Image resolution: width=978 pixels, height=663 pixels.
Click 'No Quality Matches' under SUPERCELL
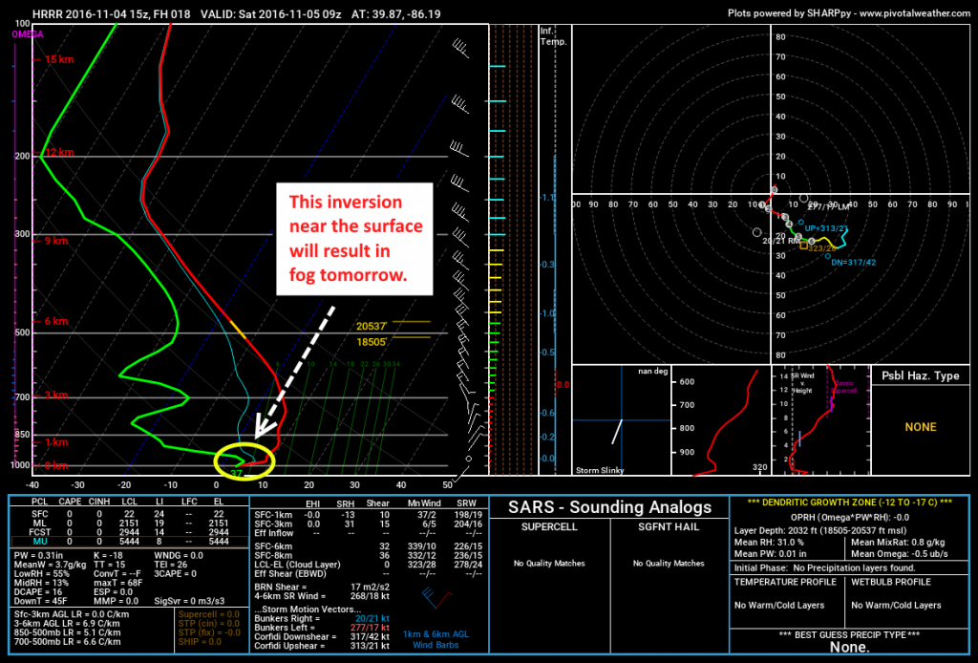[549, 564]
